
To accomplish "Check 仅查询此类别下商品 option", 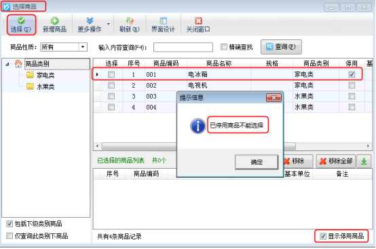I will tap(10, 235).
